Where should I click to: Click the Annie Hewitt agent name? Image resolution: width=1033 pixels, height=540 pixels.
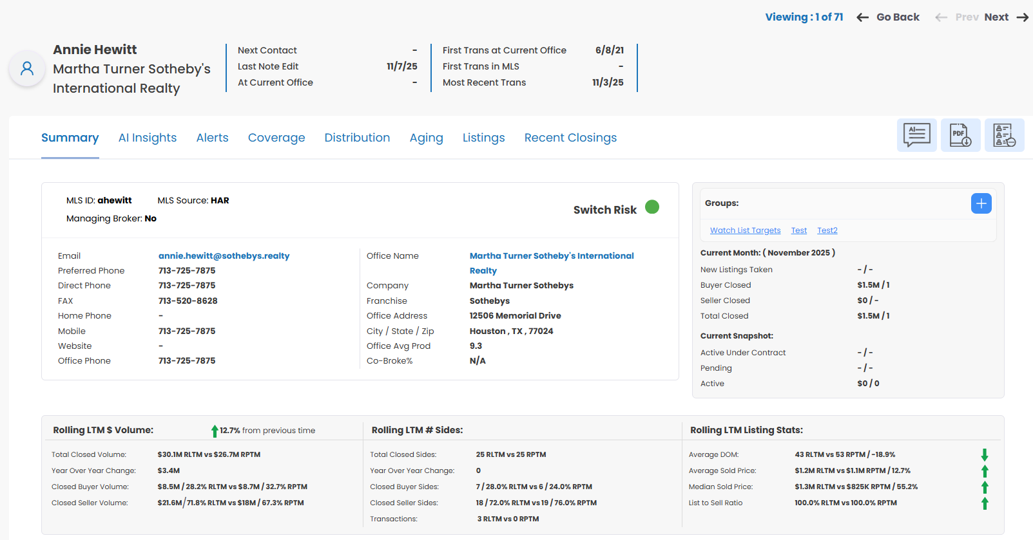(95, 50)
